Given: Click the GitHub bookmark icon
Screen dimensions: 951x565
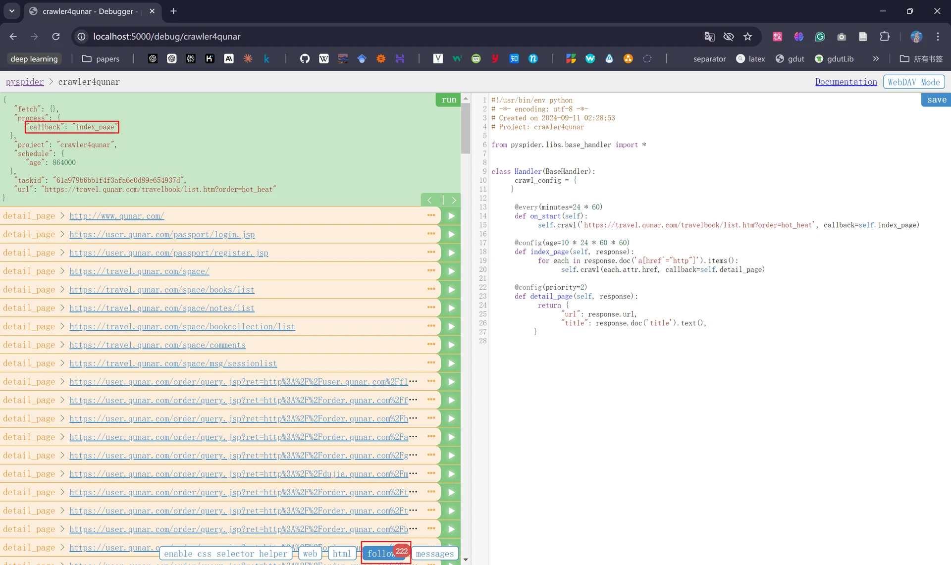Looking at the screenshot, I should [x=305, y=58].
